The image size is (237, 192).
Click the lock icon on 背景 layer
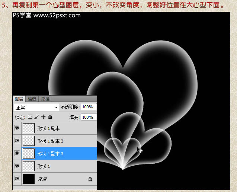click(x=90, y=179)
